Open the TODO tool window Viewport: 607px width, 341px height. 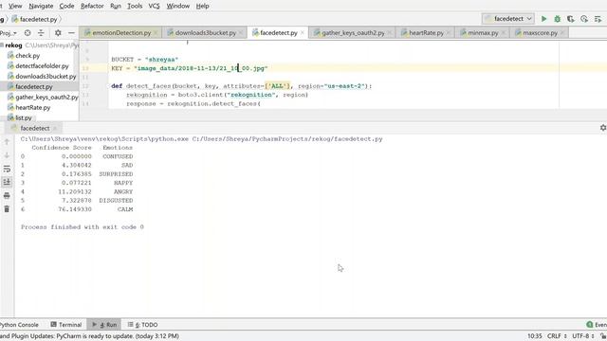(x=143, y=325)
